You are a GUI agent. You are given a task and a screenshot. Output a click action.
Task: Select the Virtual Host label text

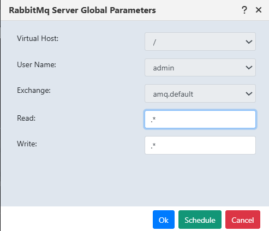[x=38, y=39]
